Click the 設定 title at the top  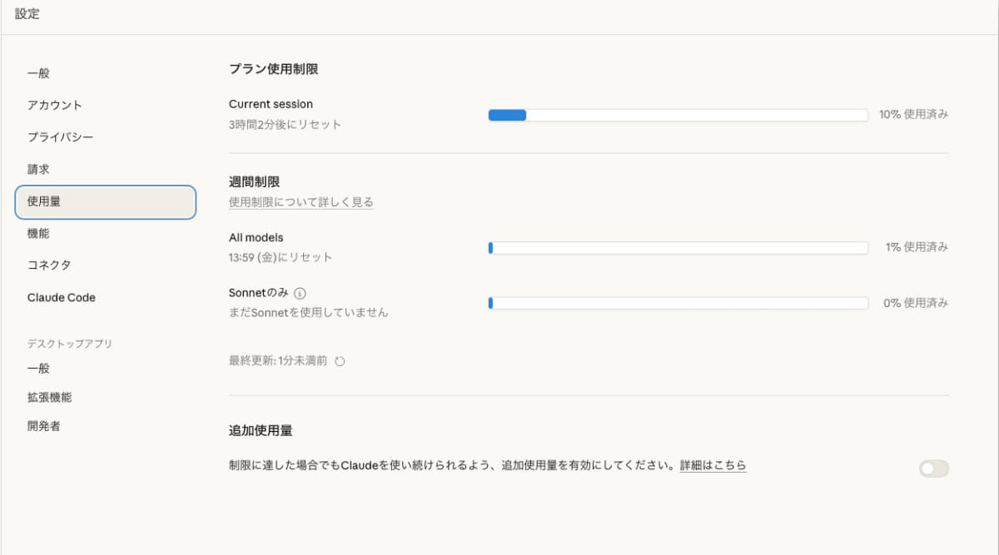pyautogui.click(x=27, y=13)
